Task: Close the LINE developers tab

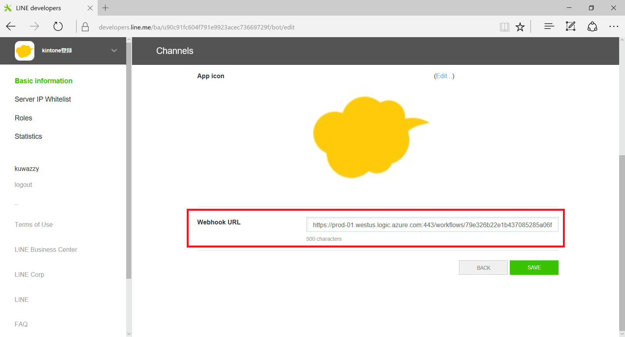Action: [90, 8]
